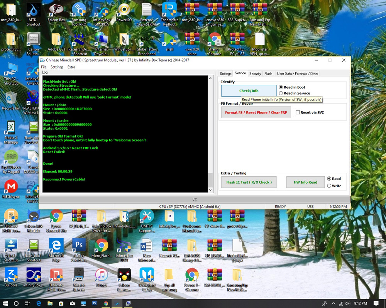Click the CPU SC773x eMMC status text
Viewport: 386px width, 308px height.
click(190, 207)
